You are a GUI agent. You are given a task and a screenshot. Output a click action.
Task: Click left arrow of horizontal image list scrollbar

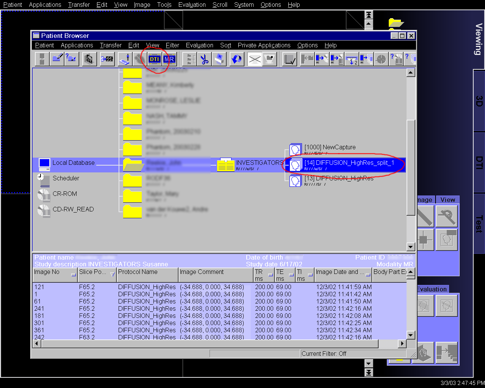pyautogui.click(x=37, y=344)
